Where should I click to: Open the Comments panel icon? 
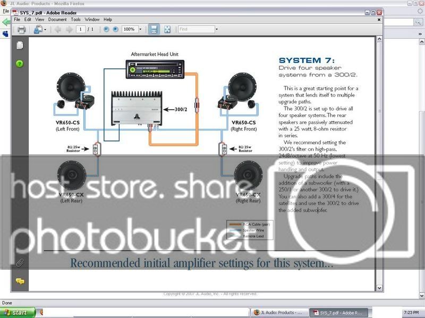(x=20, y=281)
